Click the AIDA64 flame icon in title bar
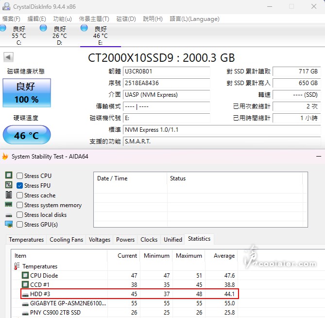This screenshot has height=318, width=325. (5, 156)
